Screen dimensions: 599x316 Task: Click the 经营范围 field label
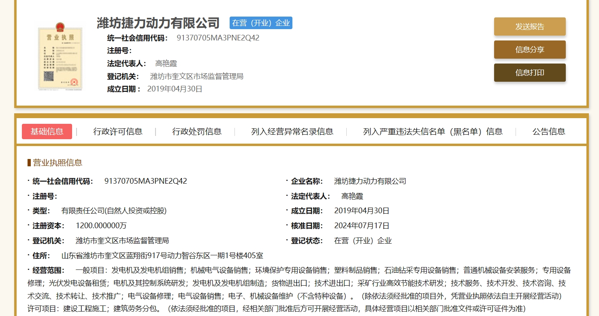coord(49,270)
